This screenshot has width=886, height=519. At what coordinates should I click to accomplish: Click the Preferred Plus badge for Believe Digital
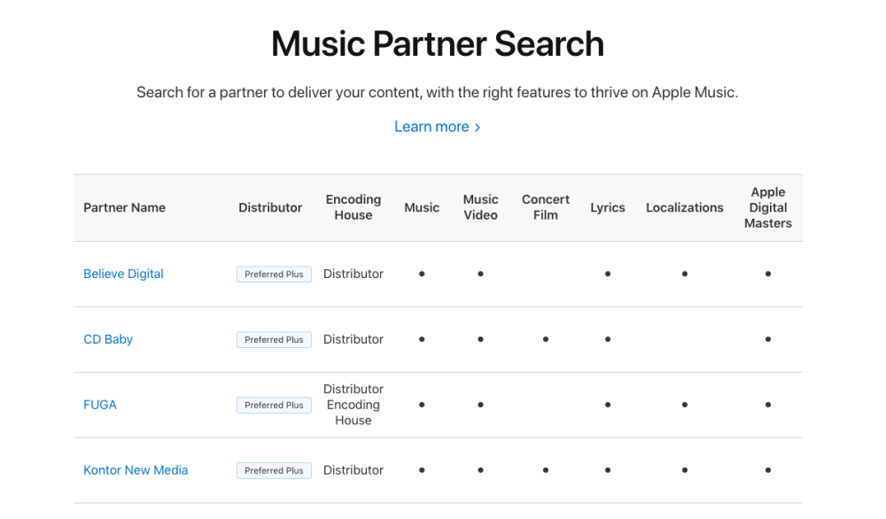(274, 274)
